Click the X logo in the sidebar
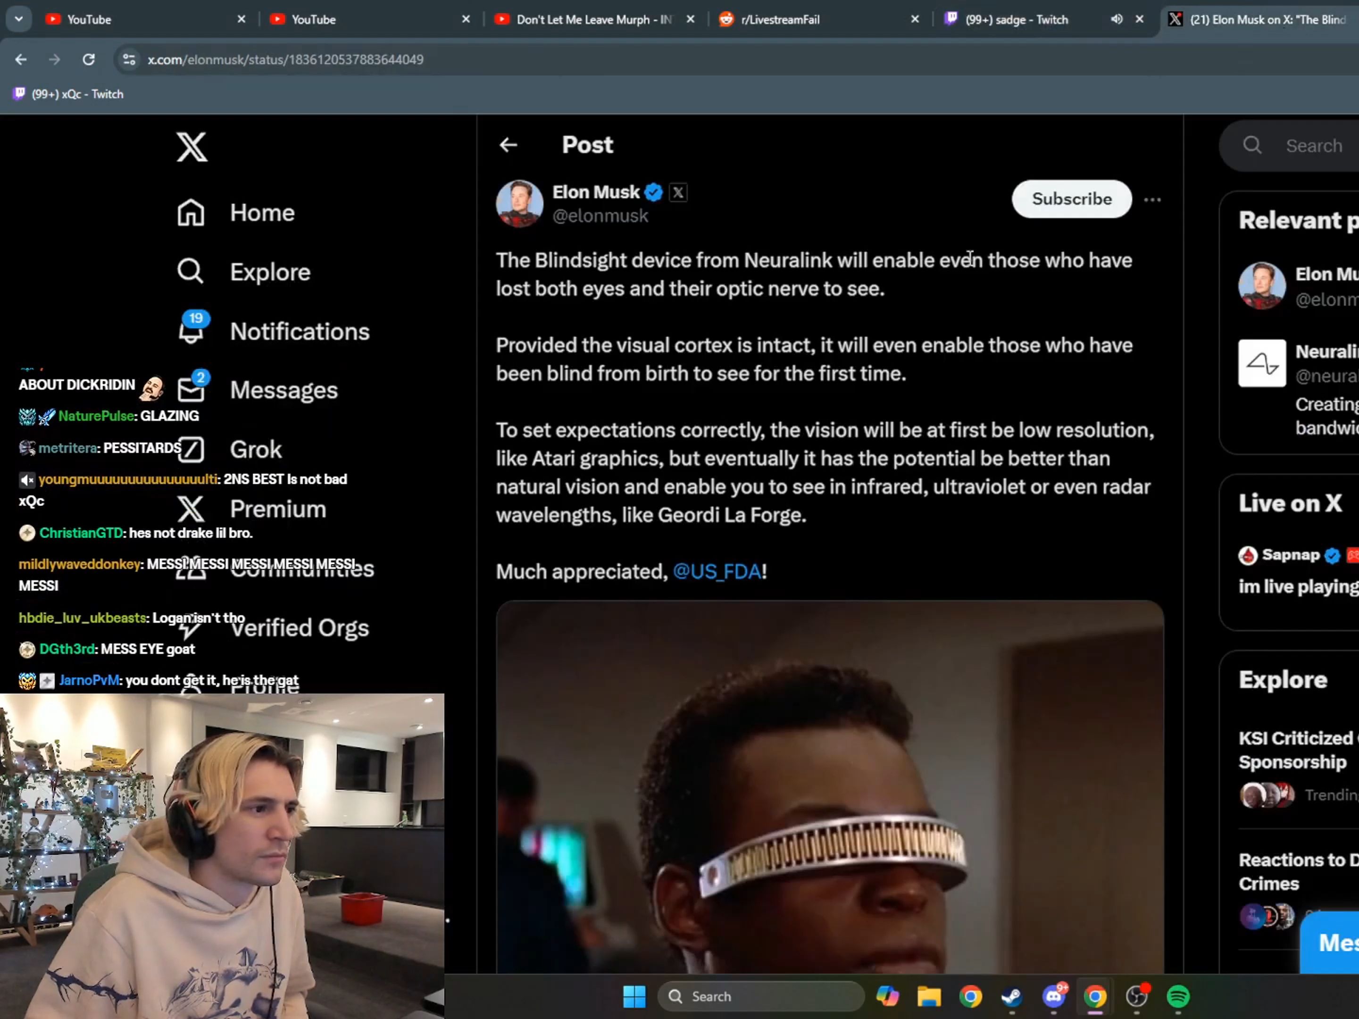 click(x=192, y=147)
